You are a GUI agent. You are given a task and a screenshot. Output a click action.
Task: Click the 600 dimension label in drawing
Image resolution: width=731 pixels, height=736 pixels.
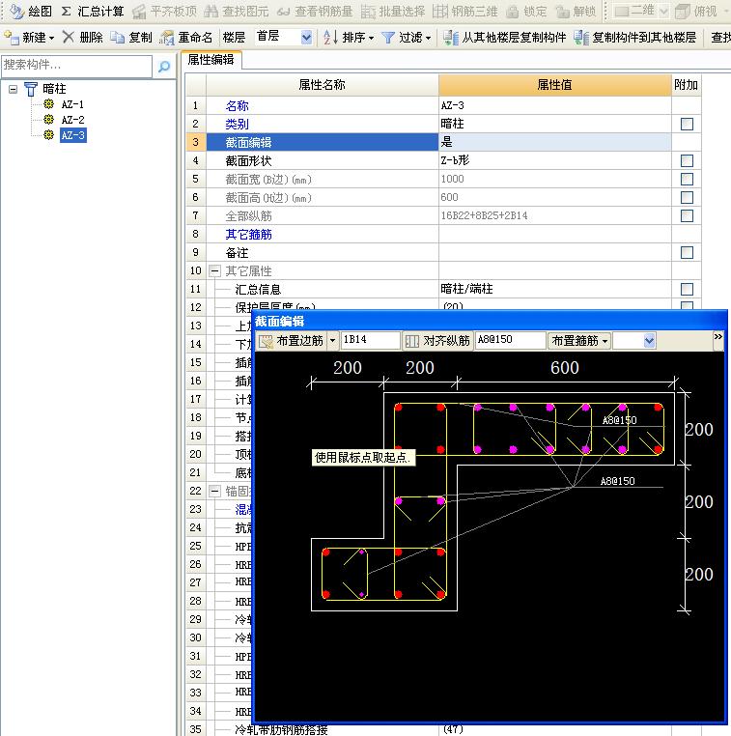tap(565, 368)
